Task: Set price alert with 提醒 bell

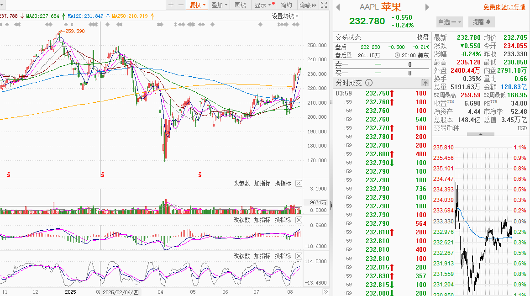Action: click(x=482, y=22)
